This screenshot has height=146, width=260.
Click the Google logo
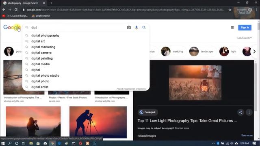tap(12, 27)
